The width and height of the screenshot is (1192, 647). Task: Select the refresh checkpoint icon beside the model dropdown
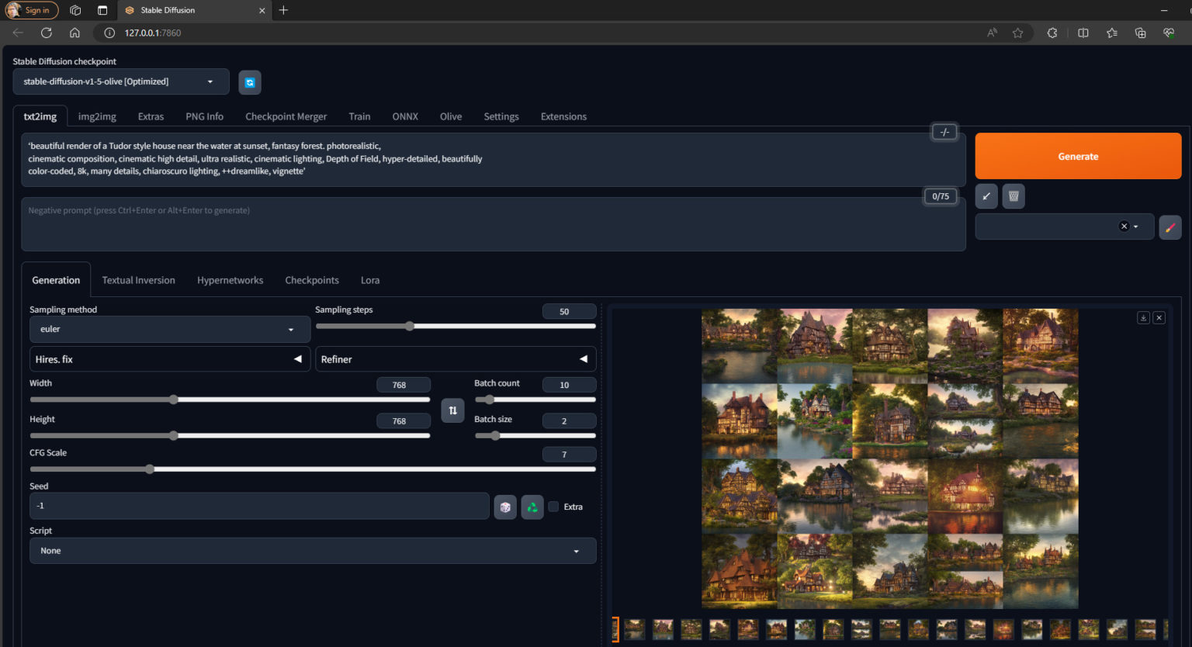pyautogui.click(x=249, y=81)
